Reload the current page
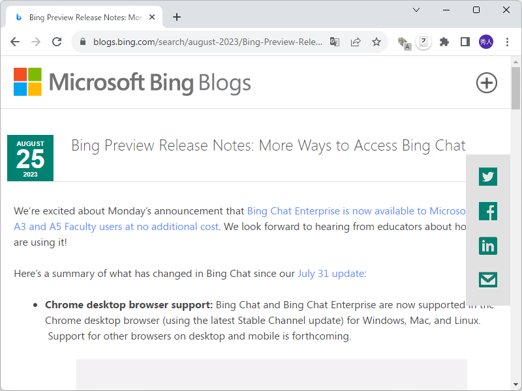 pos(57,41)
